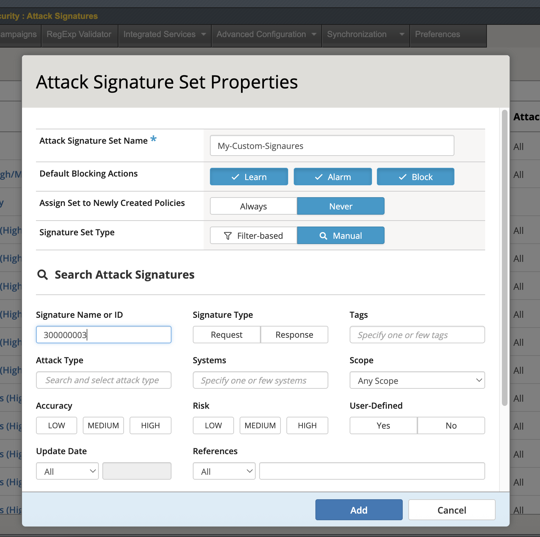The height and width of the screenshot is (537, 540).
Task: Click the Tags input field
Action: 417,335
